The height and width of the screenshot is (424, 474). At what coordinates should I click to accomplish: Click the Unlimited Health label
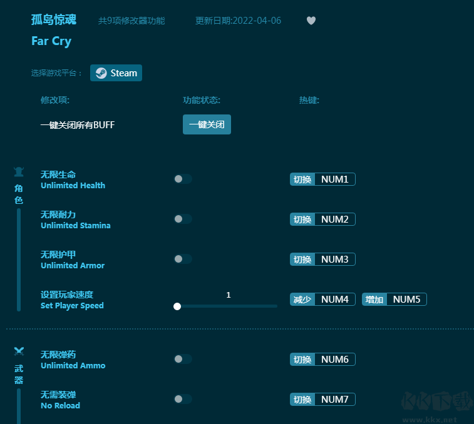(73, 186)
